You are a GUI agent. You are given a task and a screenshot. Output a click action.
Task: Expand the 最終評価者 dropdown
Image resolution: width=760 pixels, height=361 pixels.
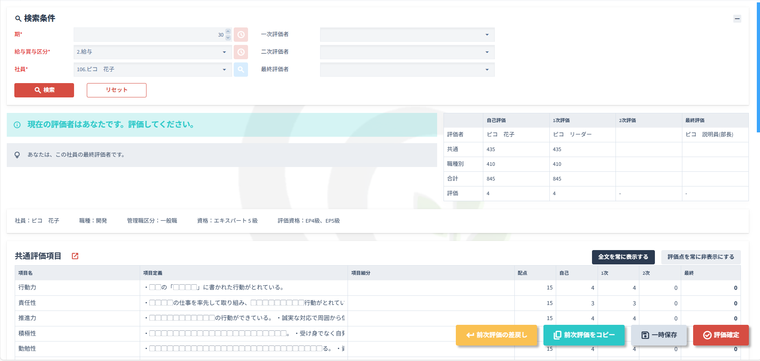pyautogui.click(x=487, y=70)
